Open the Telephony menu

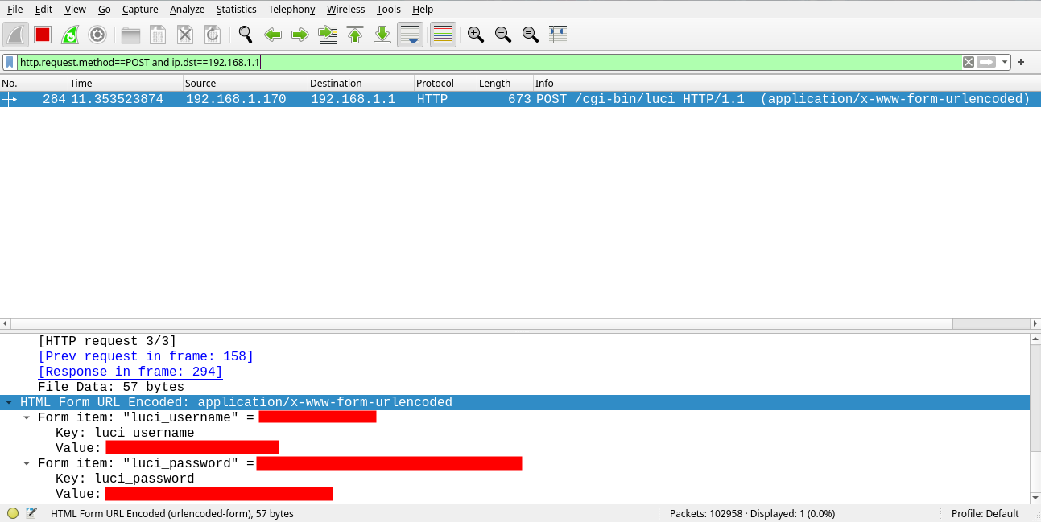tap(291, 9)
